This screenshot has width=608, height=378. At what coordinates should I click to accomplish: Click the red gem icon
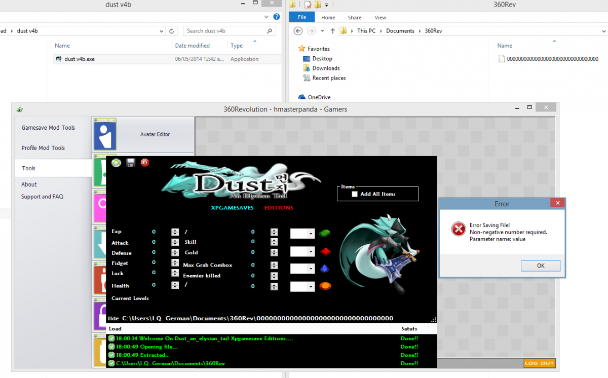324,251
